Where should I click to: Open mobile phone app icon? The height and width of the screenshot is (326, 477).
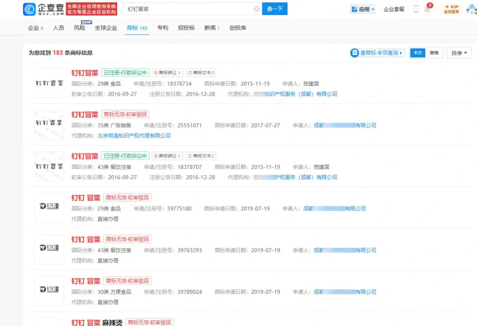point(416,9)
